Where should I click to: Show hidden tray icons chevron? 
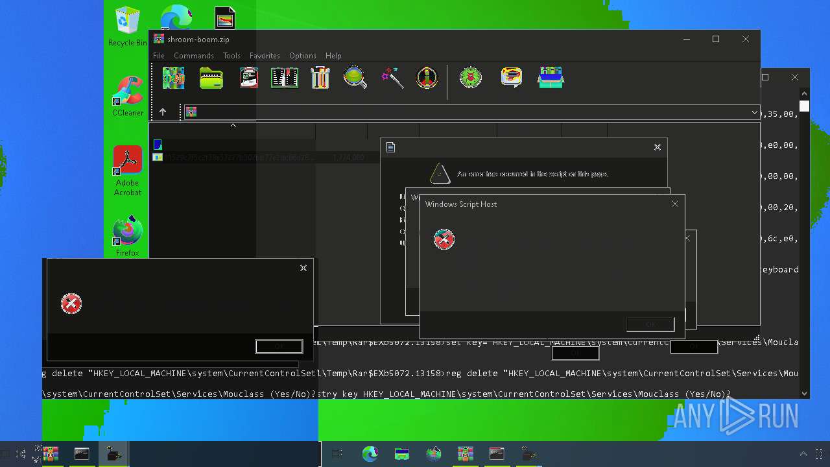point(803,454)
